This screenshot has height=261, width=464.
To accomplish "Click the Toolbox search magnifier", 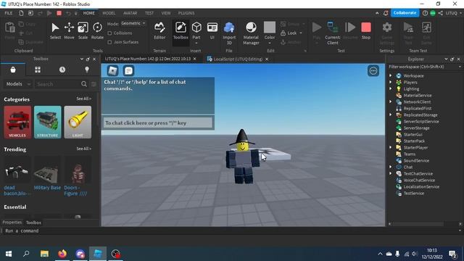I will (84, 84).
